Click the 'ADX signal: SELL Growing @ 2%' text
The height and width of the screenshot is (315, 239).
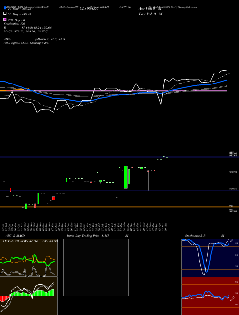coord(26,43)
